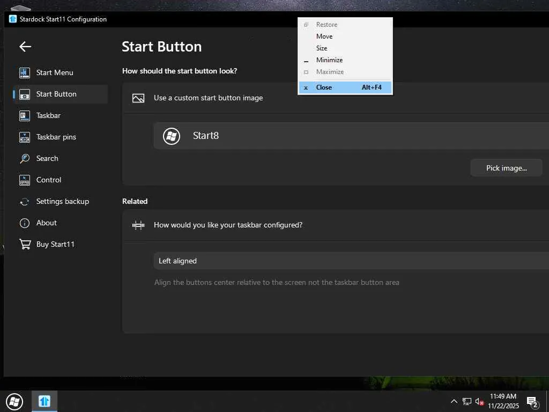Choose Minimize in the window menu
The height and width of the screenshot is (412, 549).
[345, 60]
